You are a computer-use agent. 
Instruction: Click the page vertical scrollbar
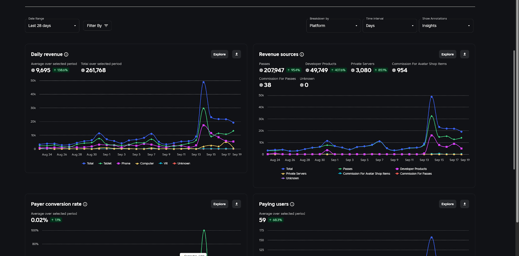(x=514, y=110)
